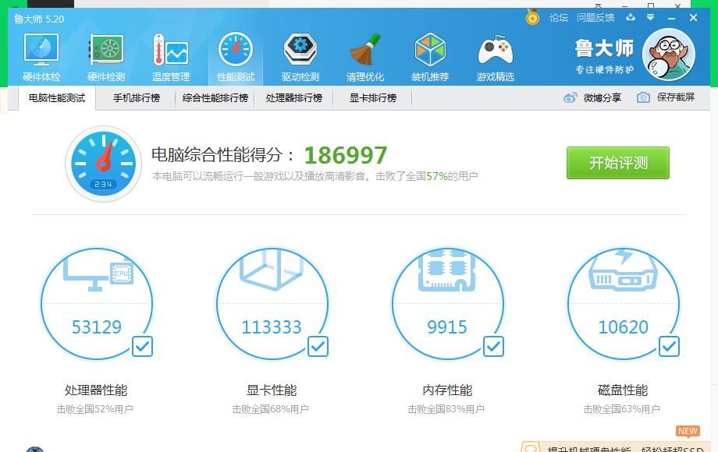Image resolution: width=718 pixels, height=452 pixels.
Task: Open the 手机排行榜 tab
Action: (137, 97)
